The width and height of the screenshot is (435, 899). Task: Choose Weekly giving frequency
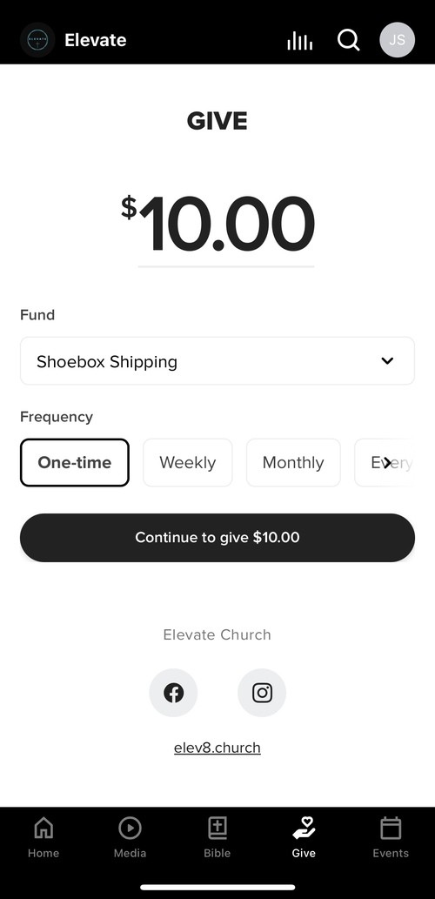187,463
